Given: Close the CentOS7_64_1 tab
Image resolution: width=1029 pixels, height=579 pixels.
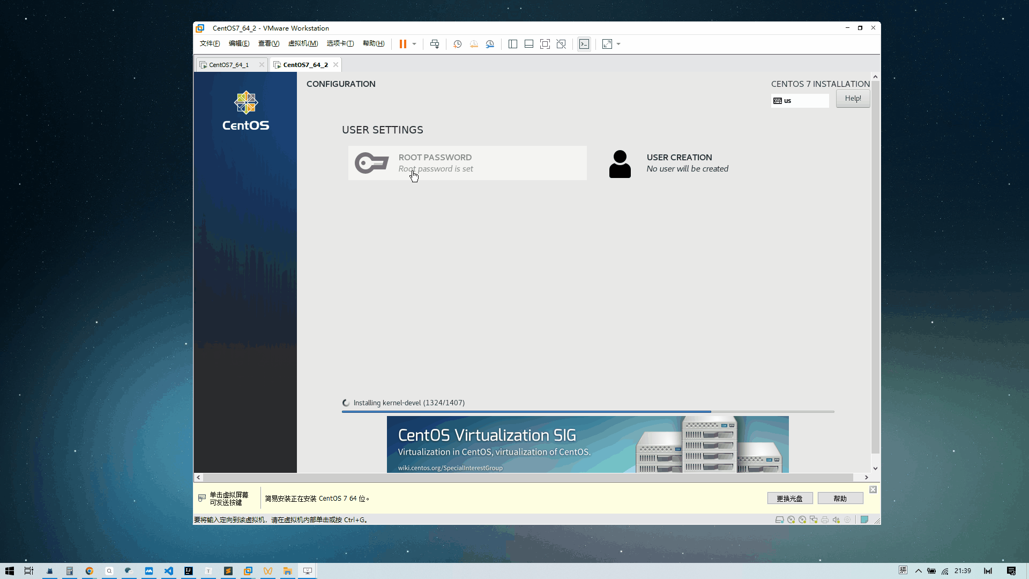Looking at the screenshot, I should coord(262,65).
